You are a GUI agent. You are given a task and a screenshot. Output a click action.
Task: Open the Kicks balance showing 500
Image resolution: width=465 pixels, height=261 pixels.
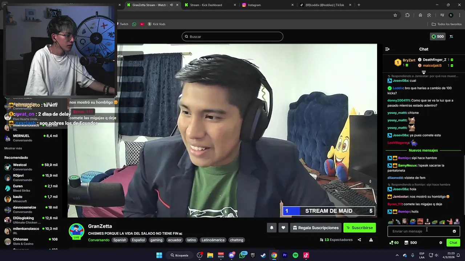click(x=437, y=37)
